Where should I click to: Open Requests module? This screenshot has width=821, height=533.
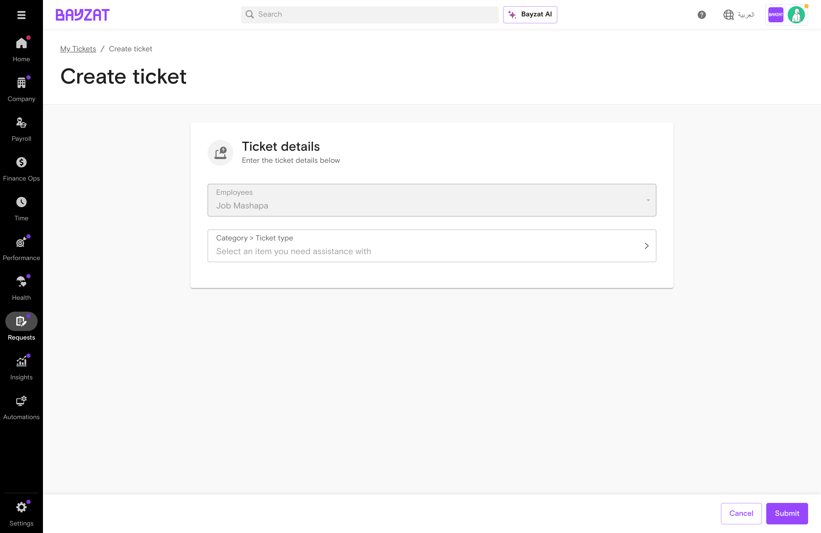point(21,327)
